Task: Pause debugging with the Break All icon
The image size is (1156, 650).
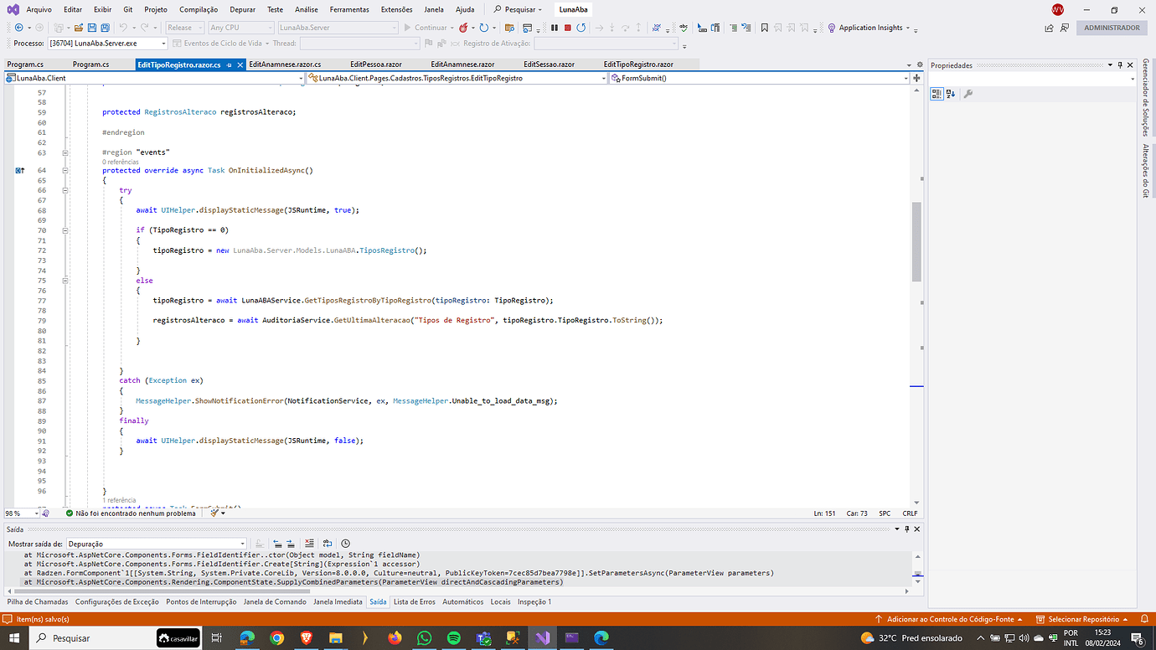Action: pos(555,28)
